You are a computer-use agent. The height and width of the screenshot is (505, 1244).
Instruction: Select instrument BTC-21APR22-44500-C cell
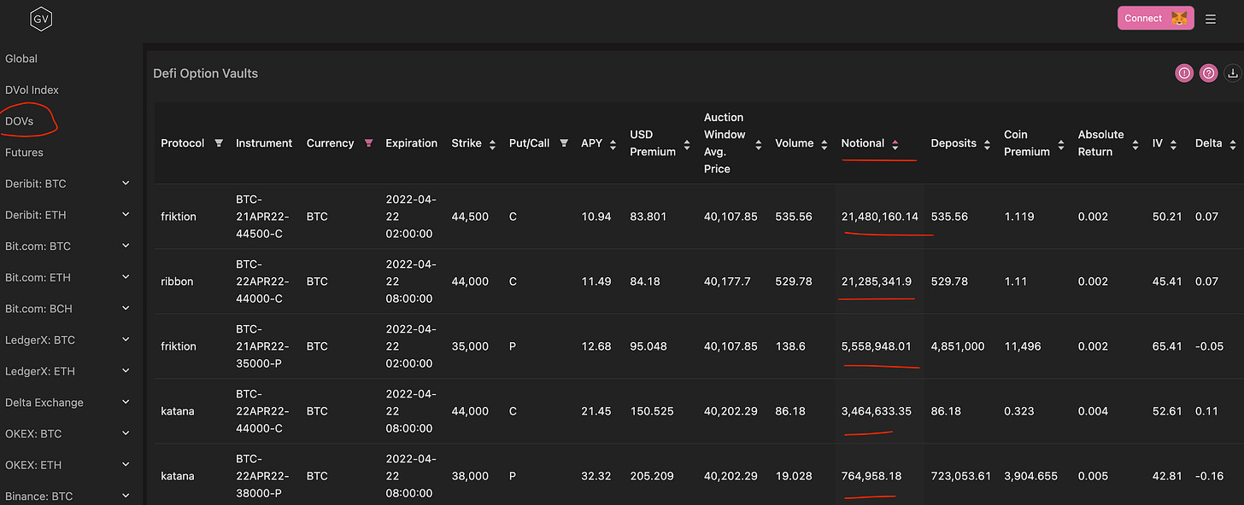[x=262, y=217]
